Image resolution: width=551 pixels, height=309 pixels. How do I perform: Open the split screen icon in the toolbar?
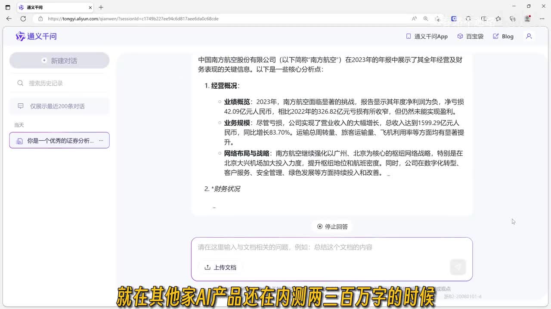pyautogui.click(x=484, y=19)
